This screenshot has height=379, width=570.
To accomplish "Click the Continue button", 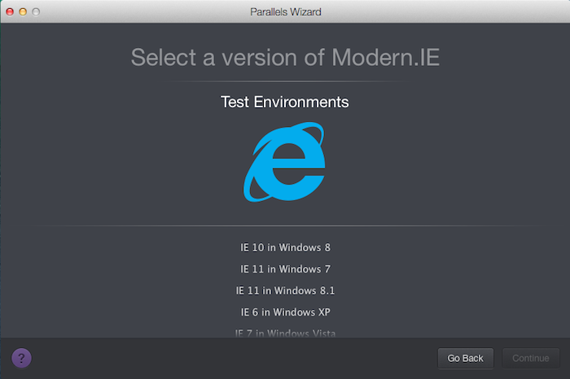I will coord(531,359).
